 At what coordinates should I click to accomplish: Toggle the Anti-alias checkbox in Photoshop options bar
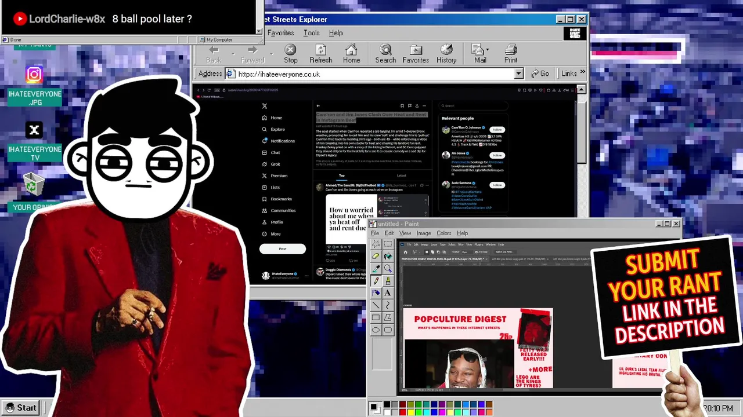pos(478,252)
